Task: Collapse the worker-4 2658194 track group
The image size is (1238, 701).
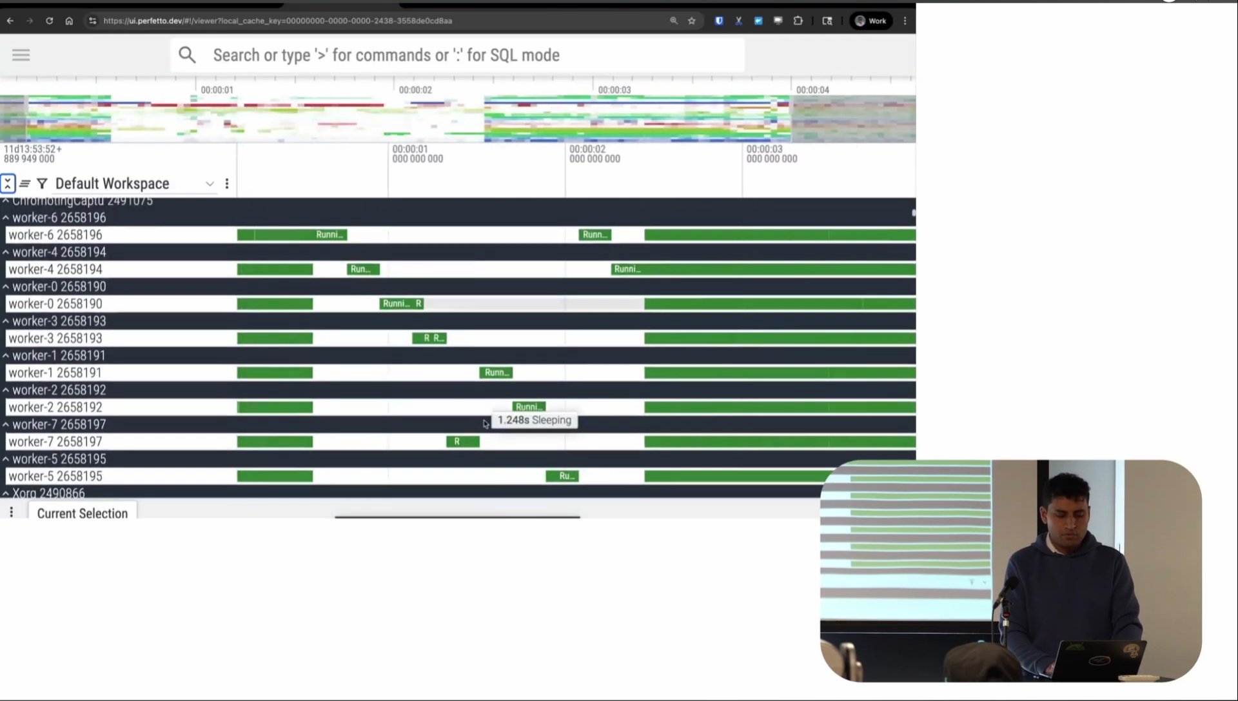Action: pos(5,252)
